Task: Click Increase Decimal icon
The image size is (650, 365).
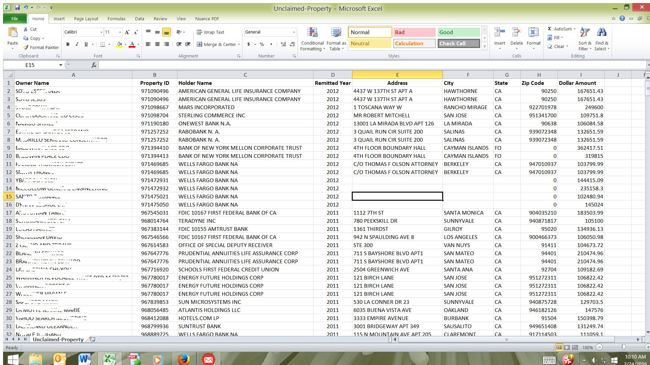Action: click(283, 44)
